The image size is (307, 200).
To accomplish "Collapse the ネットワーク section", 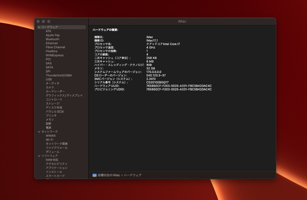I will click(39, 132).
